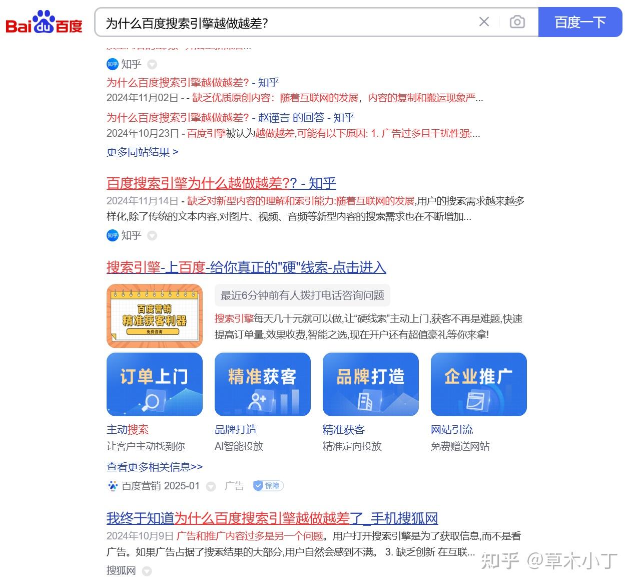Click 精准定向投放 description text

click(x=352, y=446)
